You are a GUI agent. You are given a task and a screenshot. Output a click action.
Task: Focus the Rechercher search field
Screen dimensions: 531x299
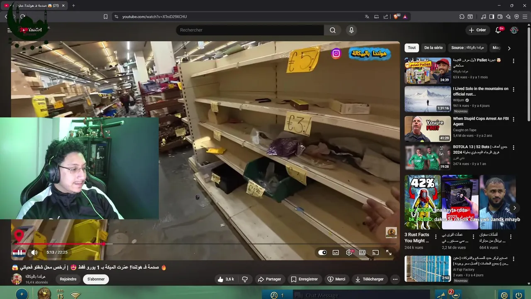click(250, 30)
